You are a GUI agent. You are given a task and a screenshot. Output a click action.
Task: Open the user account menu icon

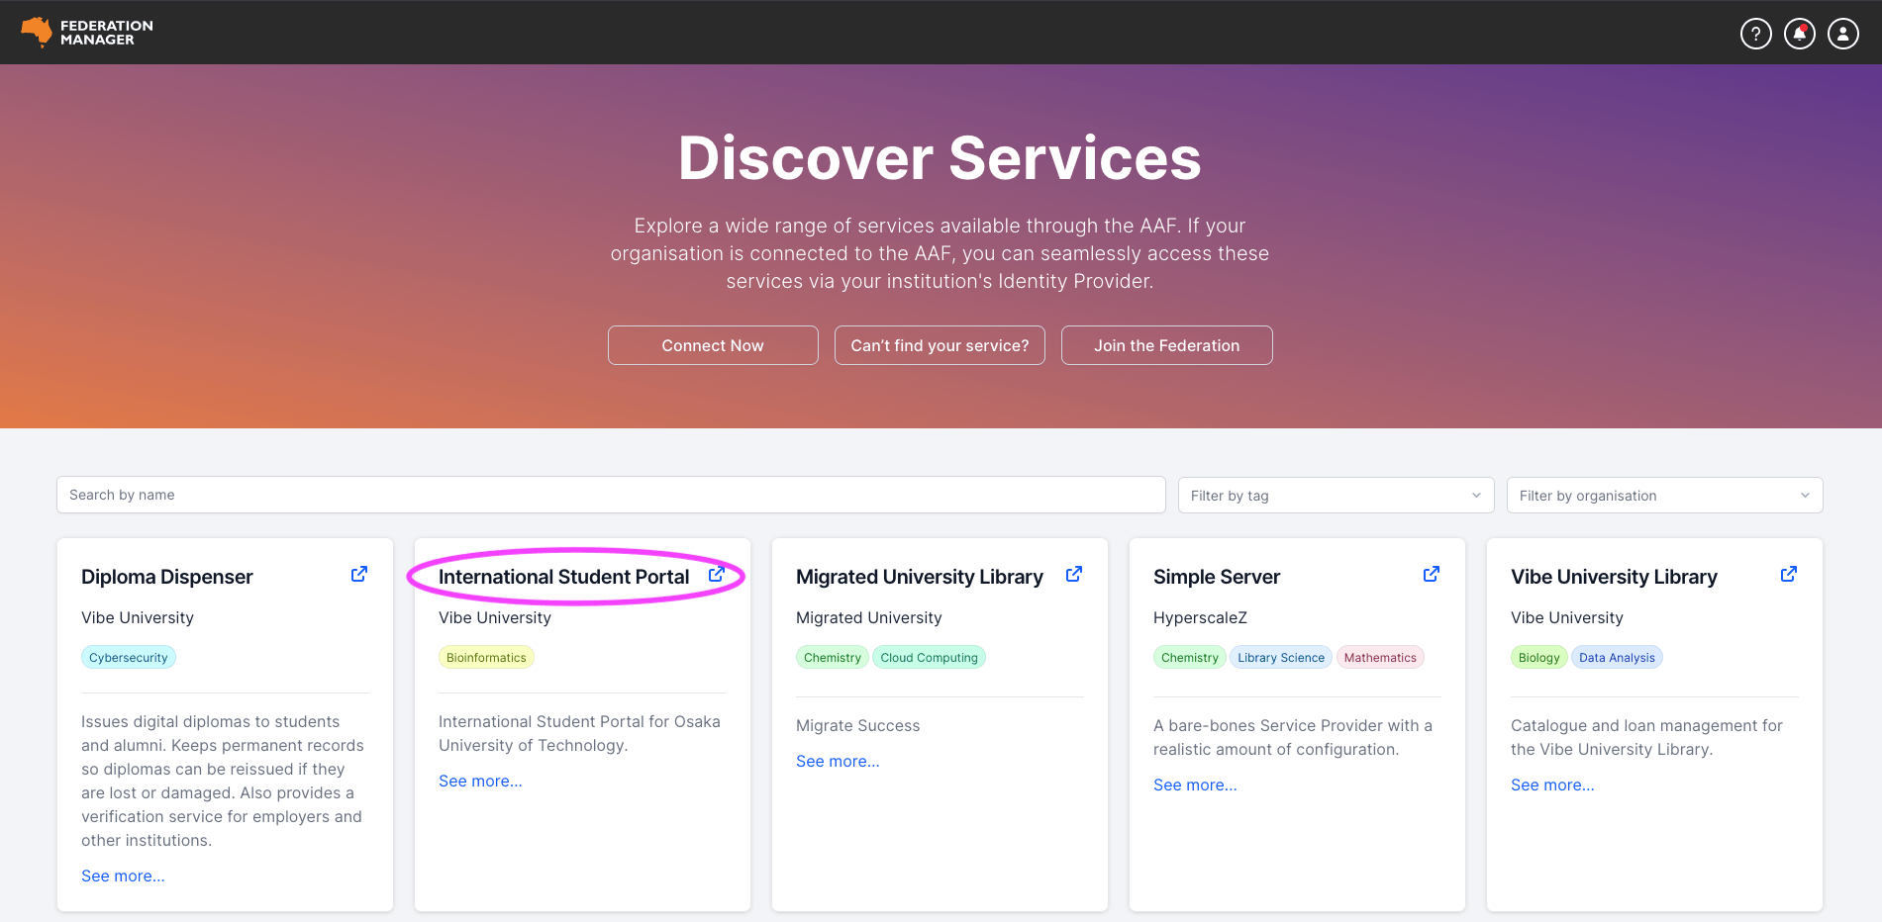coord(1842,33)
